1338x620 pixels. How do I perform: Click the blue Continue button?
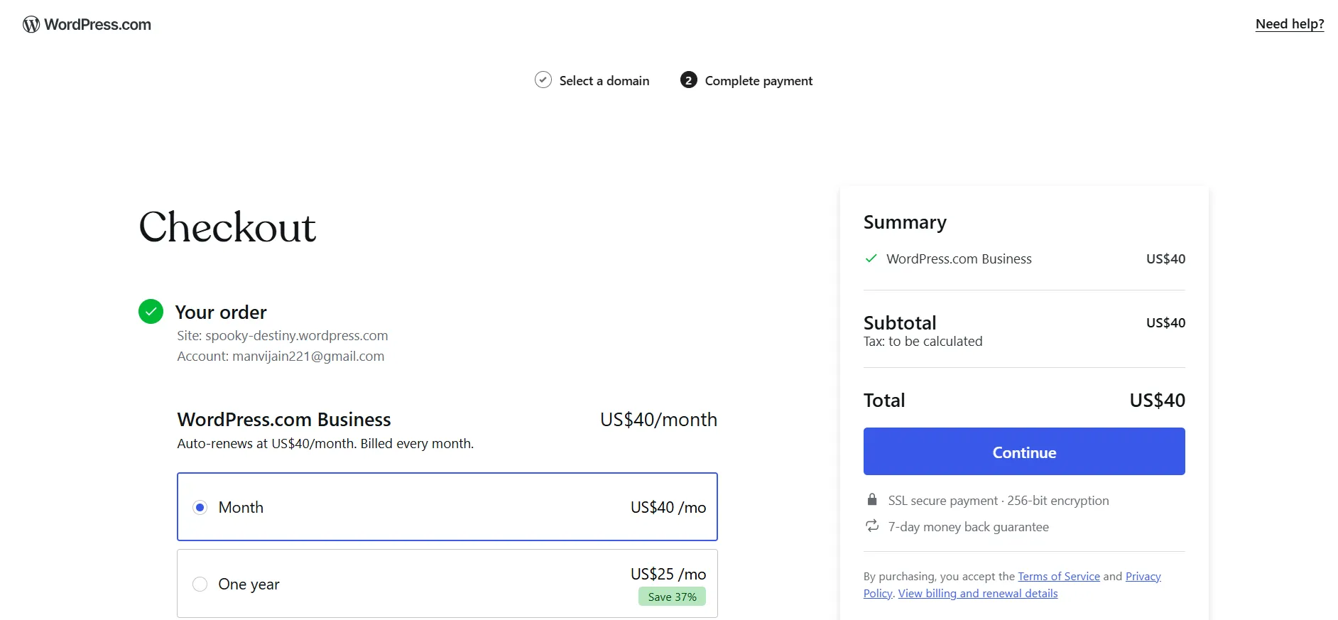tap(1024, 452)
